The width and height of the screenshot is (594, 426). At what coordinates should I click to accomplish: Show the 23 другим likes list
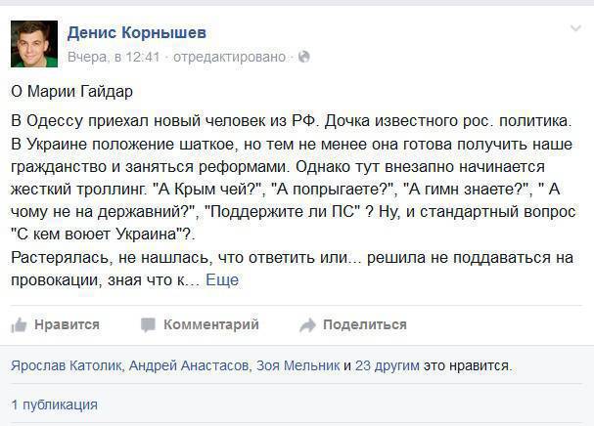(x=388, y=365)
